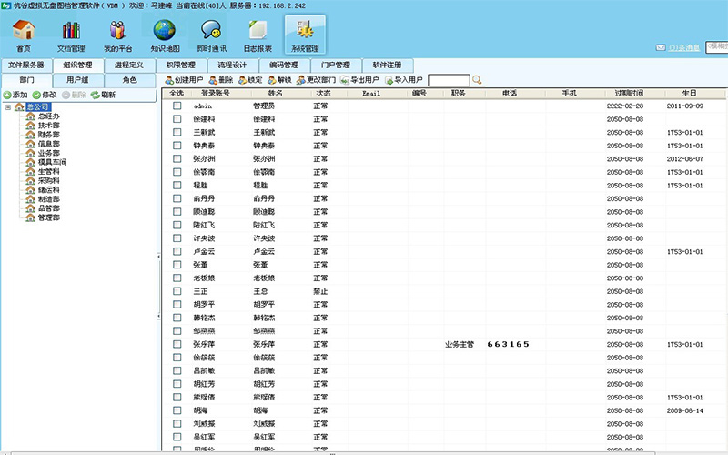
Task: Select the 技术部 department
Action: [49, 126]
